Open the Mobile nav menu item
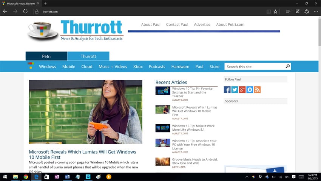This screenshot has width=321, height=181. (x=69, y=67)
